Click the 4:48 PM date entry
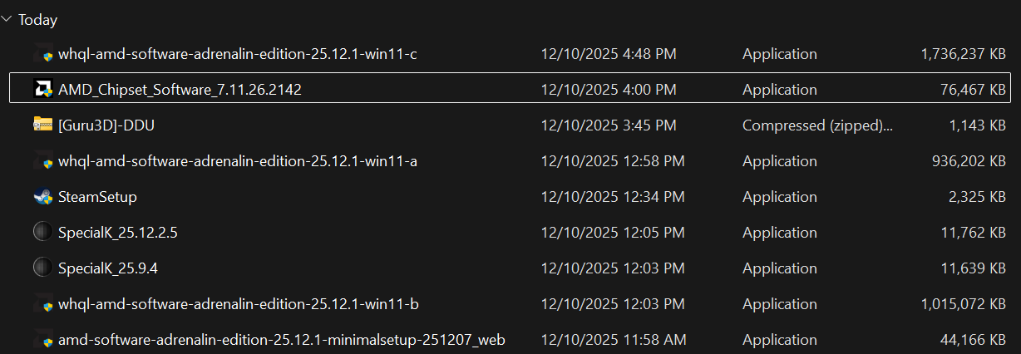1021x354 pixels. [x=609, y=54]
